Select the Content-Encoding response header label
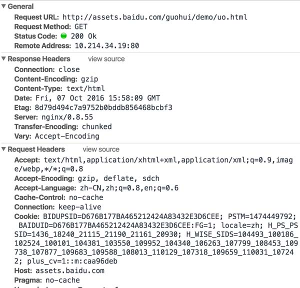Screen dimensions: 300x288 tap(46, 79)
